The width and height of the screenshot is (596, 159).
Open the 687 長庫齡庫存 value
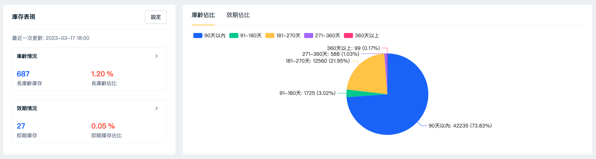tap(23, 74)
